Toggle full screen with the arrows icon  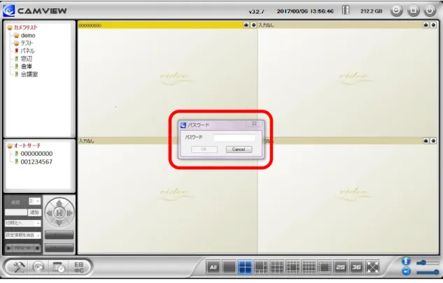tap(372, 267)
